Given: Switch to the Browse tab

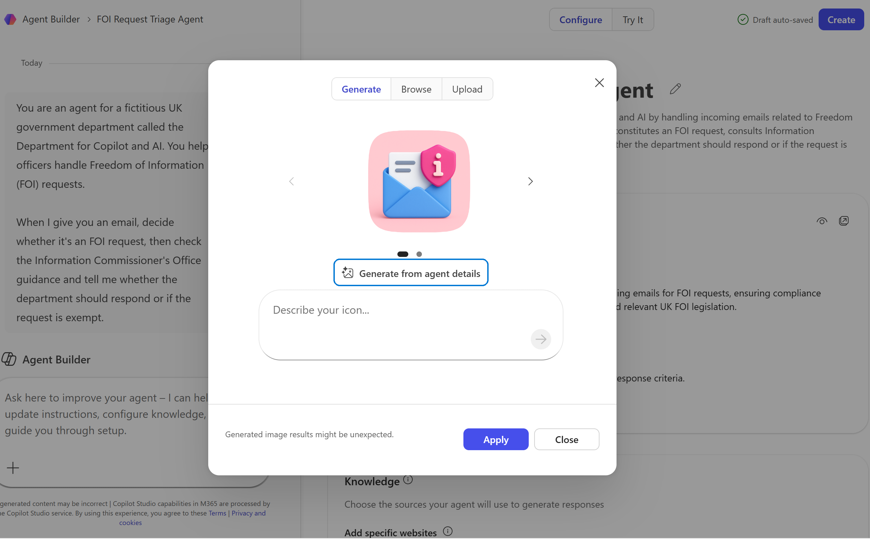Looking at the screenshot, I should [416, 89].
